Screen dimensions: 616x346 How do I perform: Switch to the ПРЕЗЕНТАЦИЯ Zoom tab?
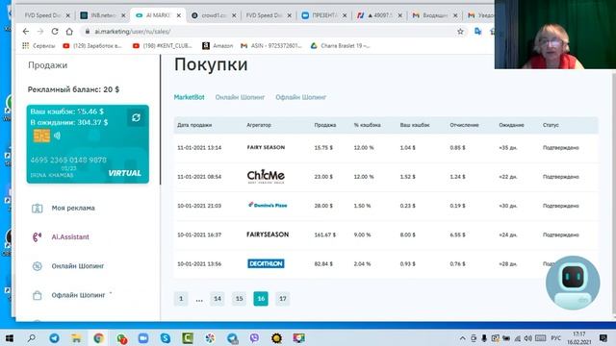[324, 15]
